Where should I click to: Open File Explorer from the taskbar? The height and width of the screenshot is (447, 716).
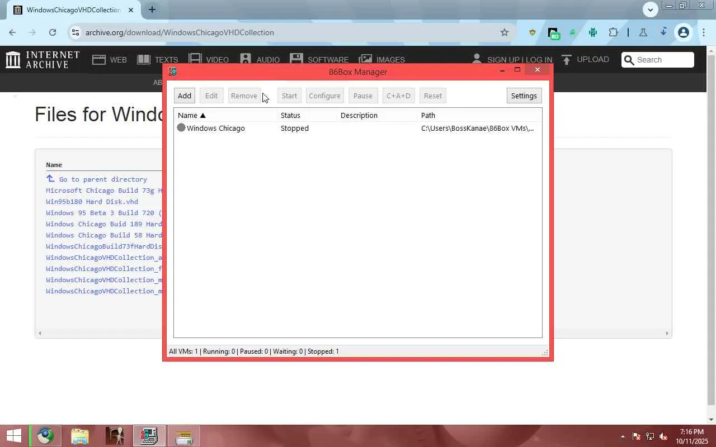coord(80,436)
